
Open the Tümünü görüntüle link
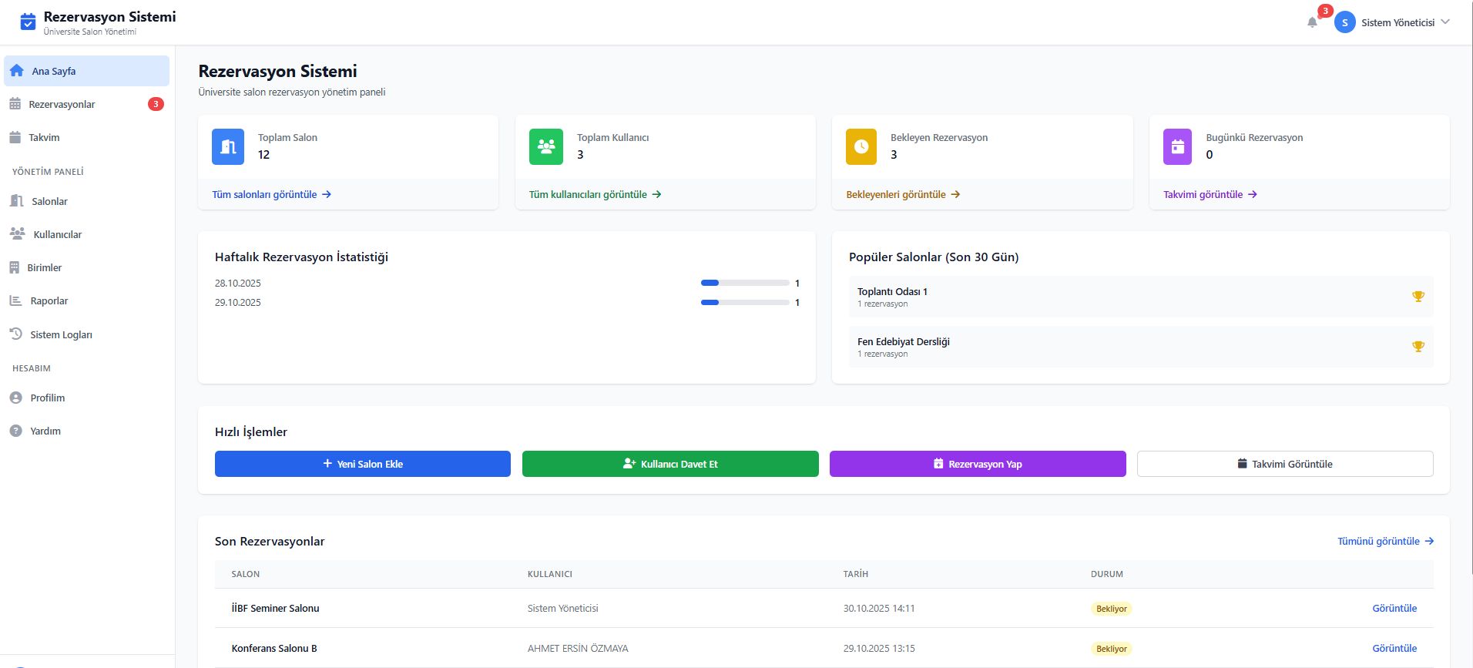pos(1385,541)
